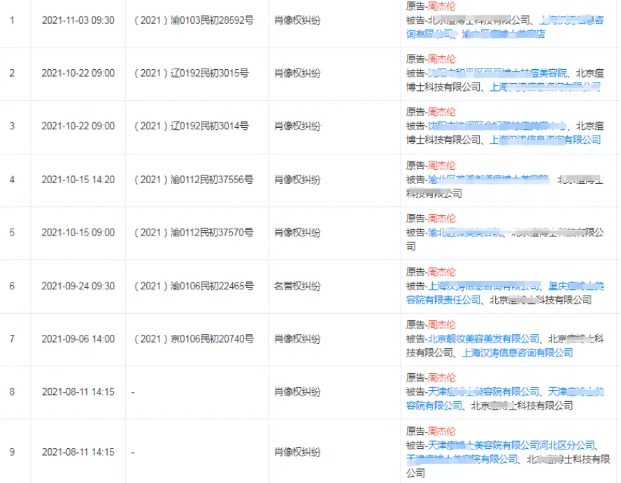This screenshot has width=621, height=483.
Task: Click serial number 9 in first column
Action: [x=13, y=452]
